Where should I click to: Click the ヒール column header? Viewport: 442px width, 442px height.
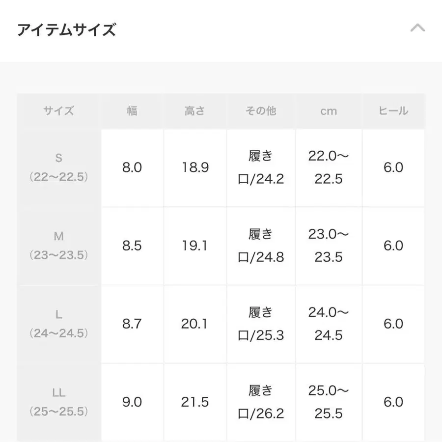click(x=393, y=111)
